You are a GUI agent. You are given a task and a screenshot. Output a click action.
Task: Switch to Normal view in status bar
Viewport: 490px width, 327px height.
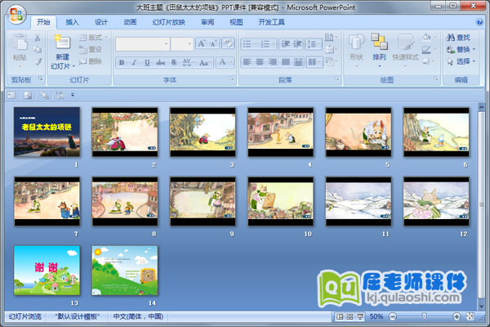point(339,316)
